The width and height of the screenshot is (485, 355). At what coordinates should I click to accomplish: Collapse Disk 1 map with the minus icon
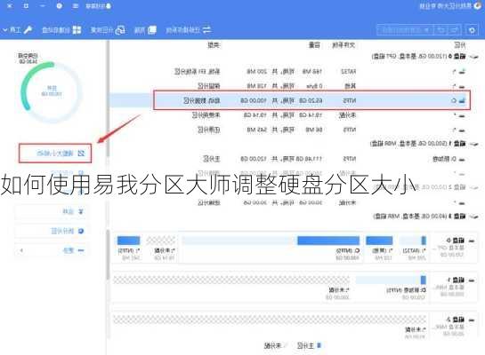click(x=472, y=280)
